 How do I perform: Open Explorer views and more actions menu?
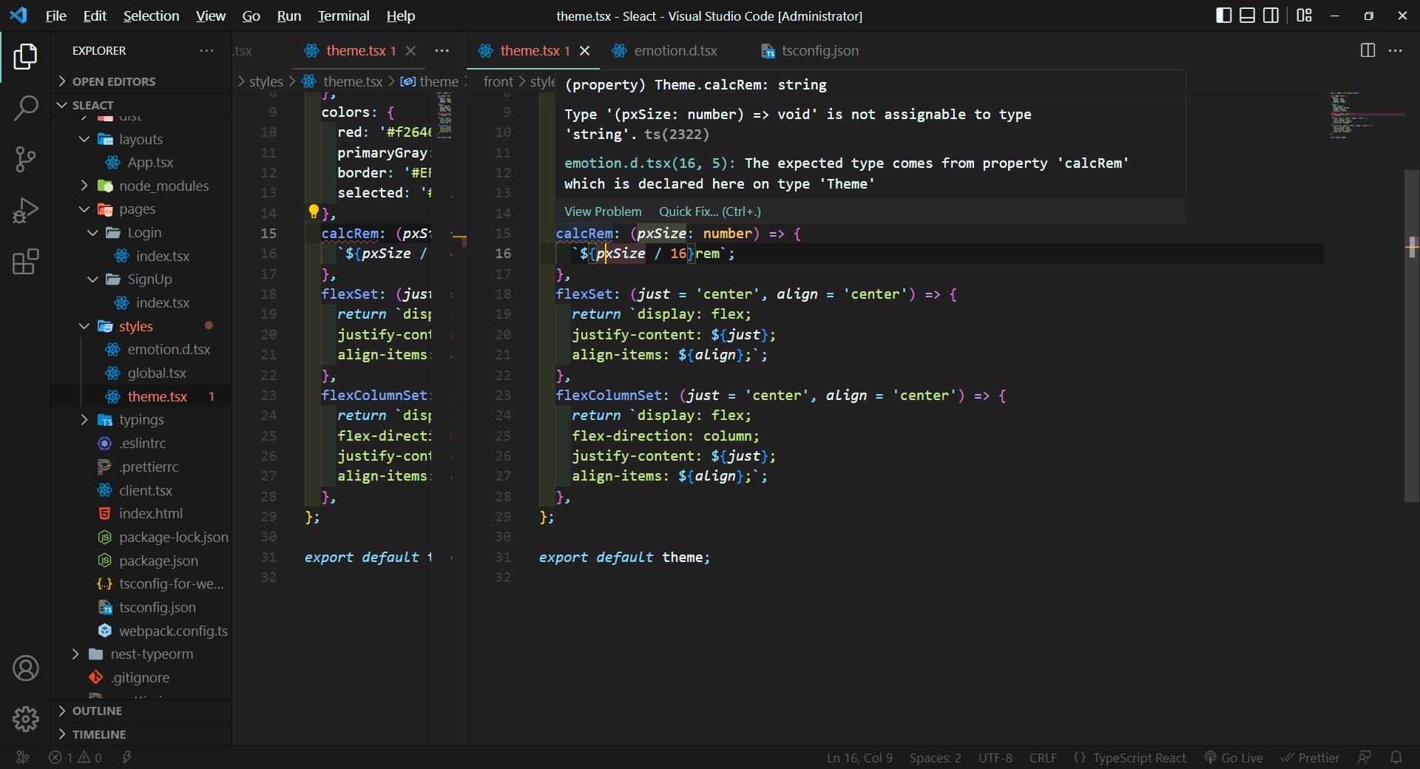(206, 50)
